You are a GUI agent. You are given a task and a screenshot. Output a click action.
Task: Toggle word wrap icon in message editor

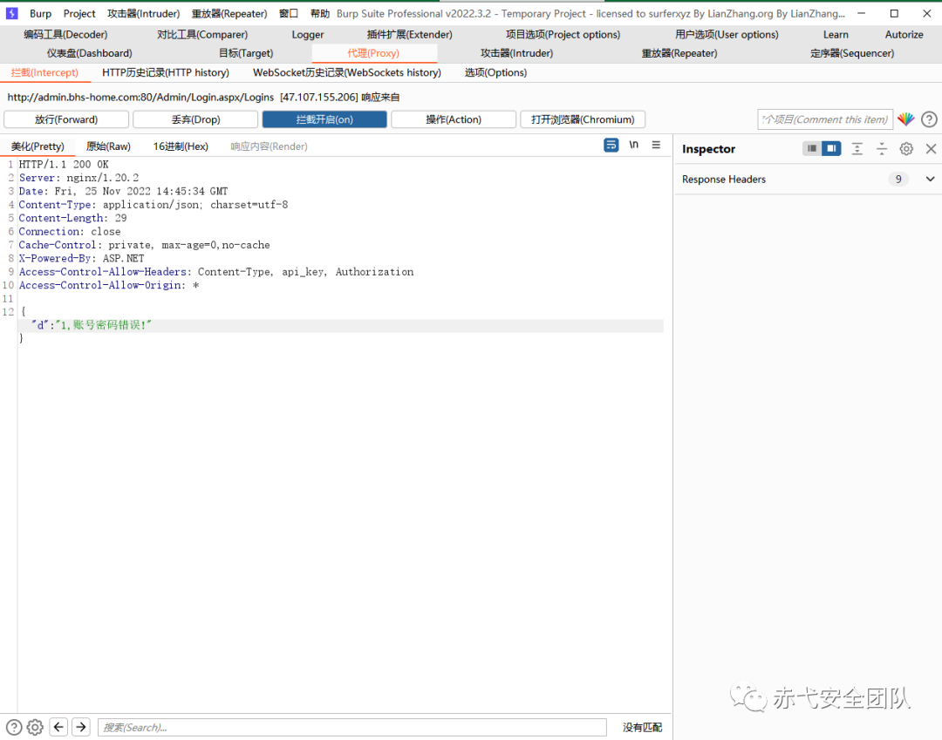tap(611, 146)
